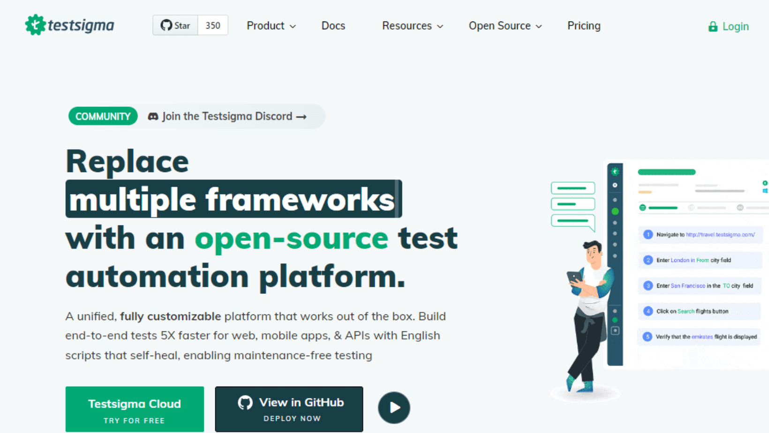Click the arrow after Discord text
The image size is (769, 433).
(302, 117)
